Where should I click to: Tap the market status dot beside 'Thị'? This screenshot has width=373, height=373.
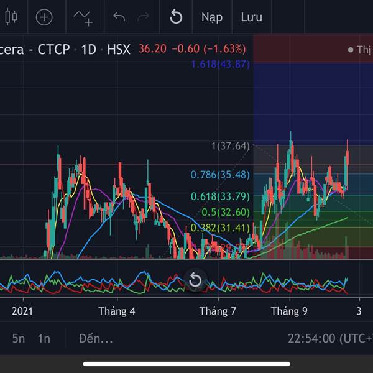click(351, 50)
